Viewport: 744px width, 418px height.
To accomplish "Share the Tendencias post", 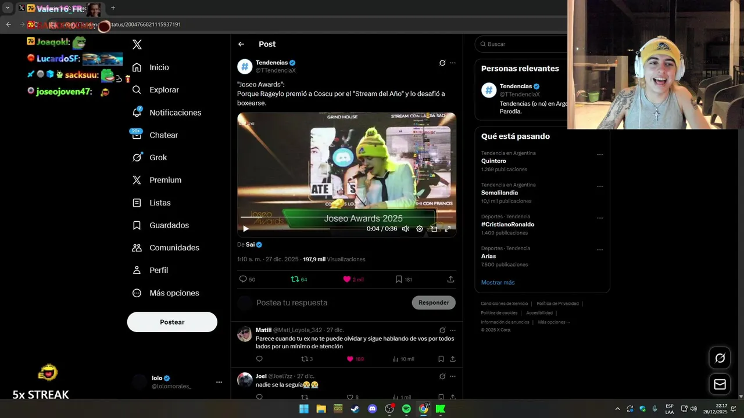I will pos(450,279).
